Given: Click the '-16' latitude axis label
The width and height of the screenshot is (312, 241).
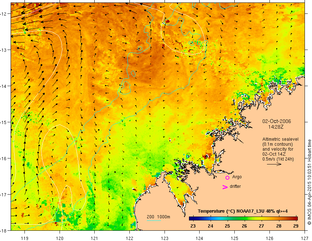Looking at the screenshot, I should coord(4,158).
